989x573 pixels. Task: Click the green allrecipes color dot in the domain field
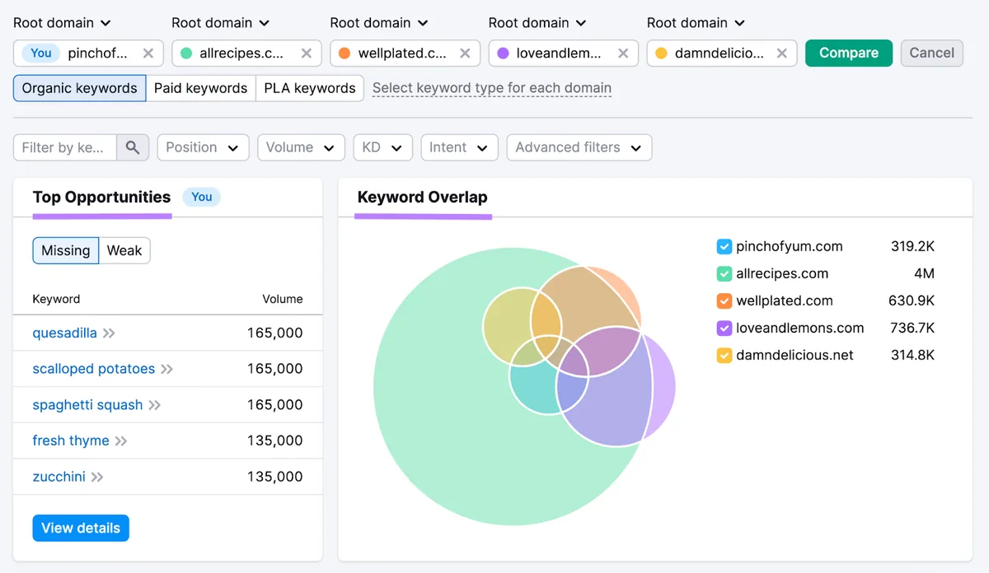[x=186, y=53]
